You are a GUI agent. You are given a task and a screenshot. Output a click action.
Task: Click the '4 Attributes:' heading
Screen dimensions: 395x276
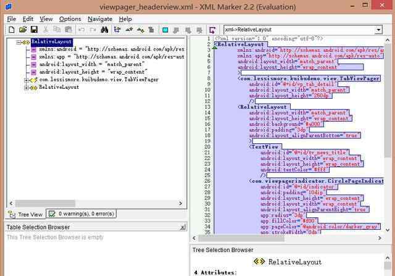(215, 273)
